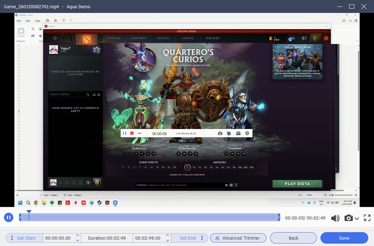Click the SEARCH FRIENDS field in Dota 2
The width and height of the screenshot is (374, 246).
pos(69,94)
